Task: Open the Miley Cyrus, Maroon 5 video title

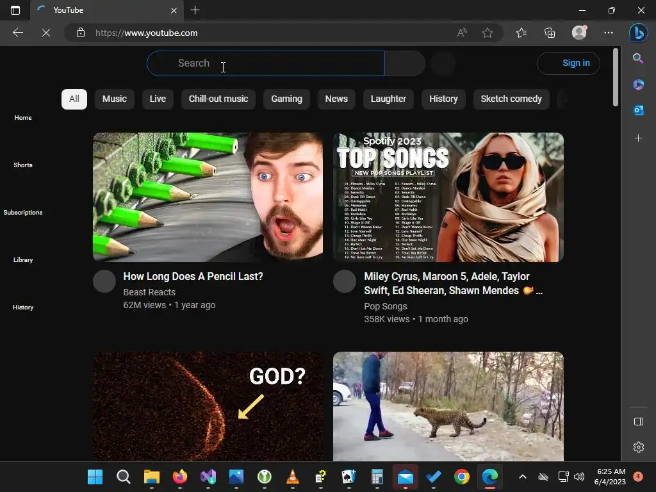Action: coord(454,284)
